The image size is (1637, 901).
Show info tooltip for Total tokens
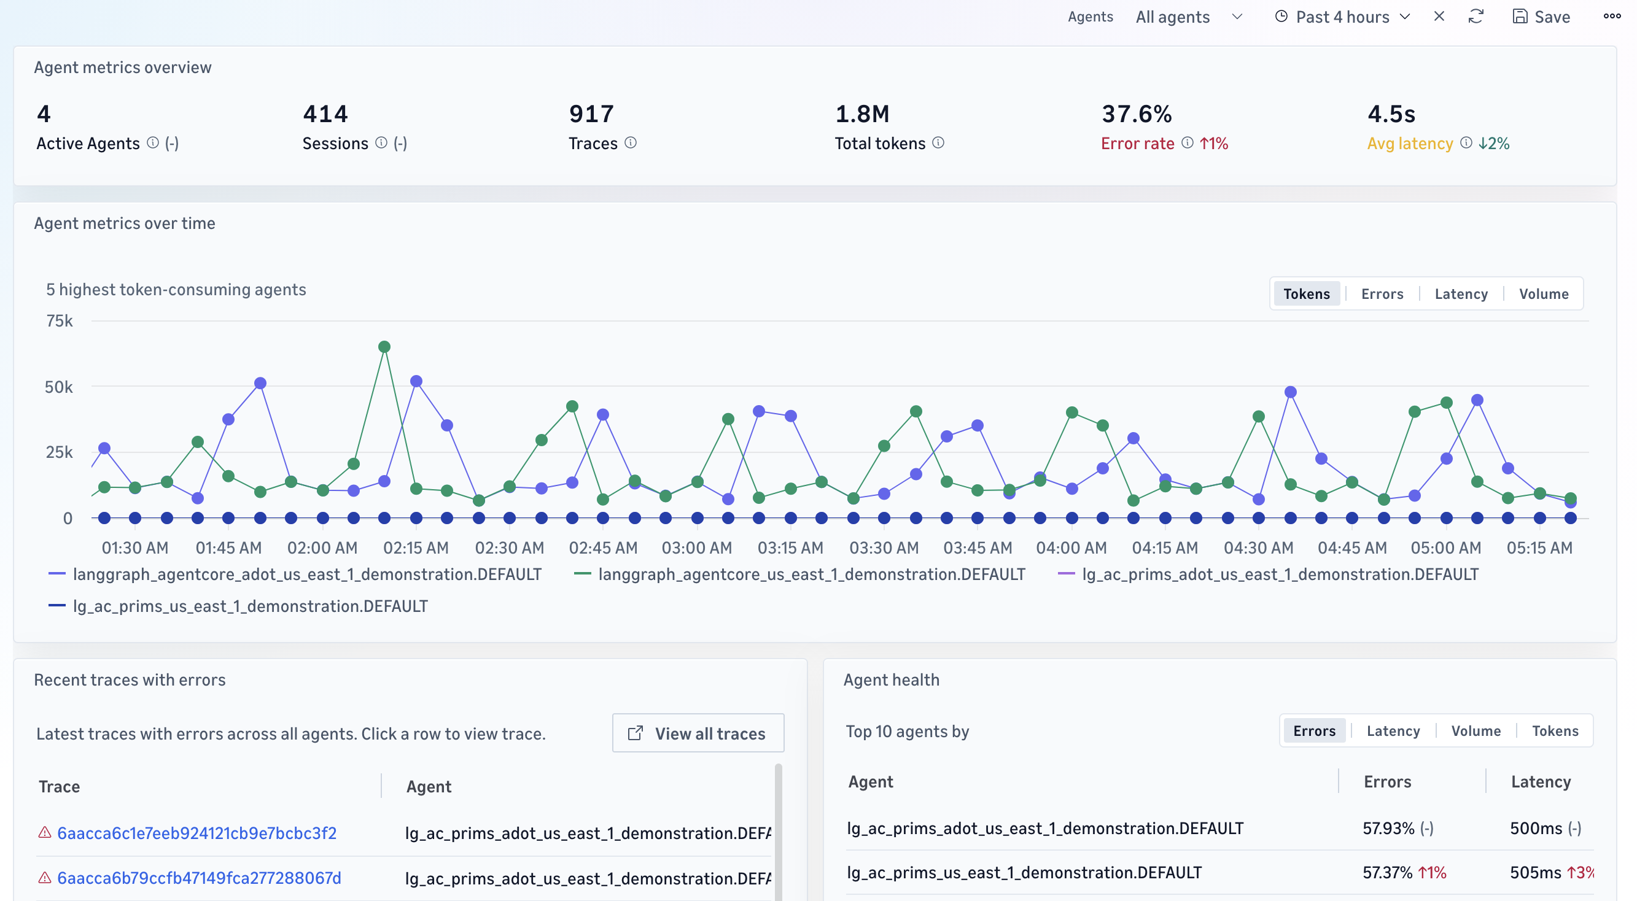(938, 143)
